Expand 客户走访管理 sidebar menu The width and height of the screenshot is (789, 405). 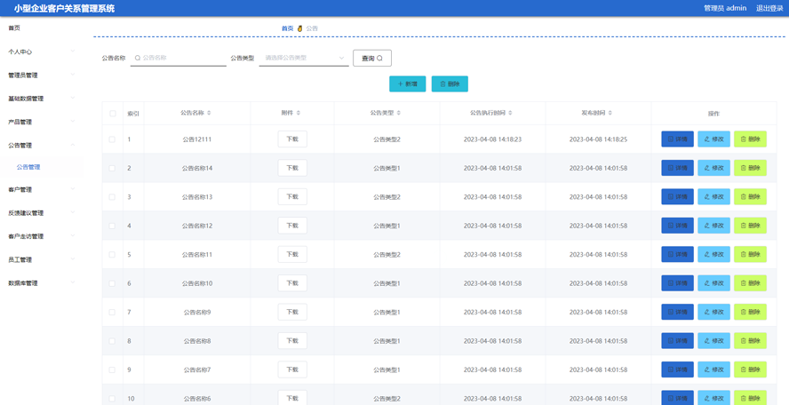[41, 236]
